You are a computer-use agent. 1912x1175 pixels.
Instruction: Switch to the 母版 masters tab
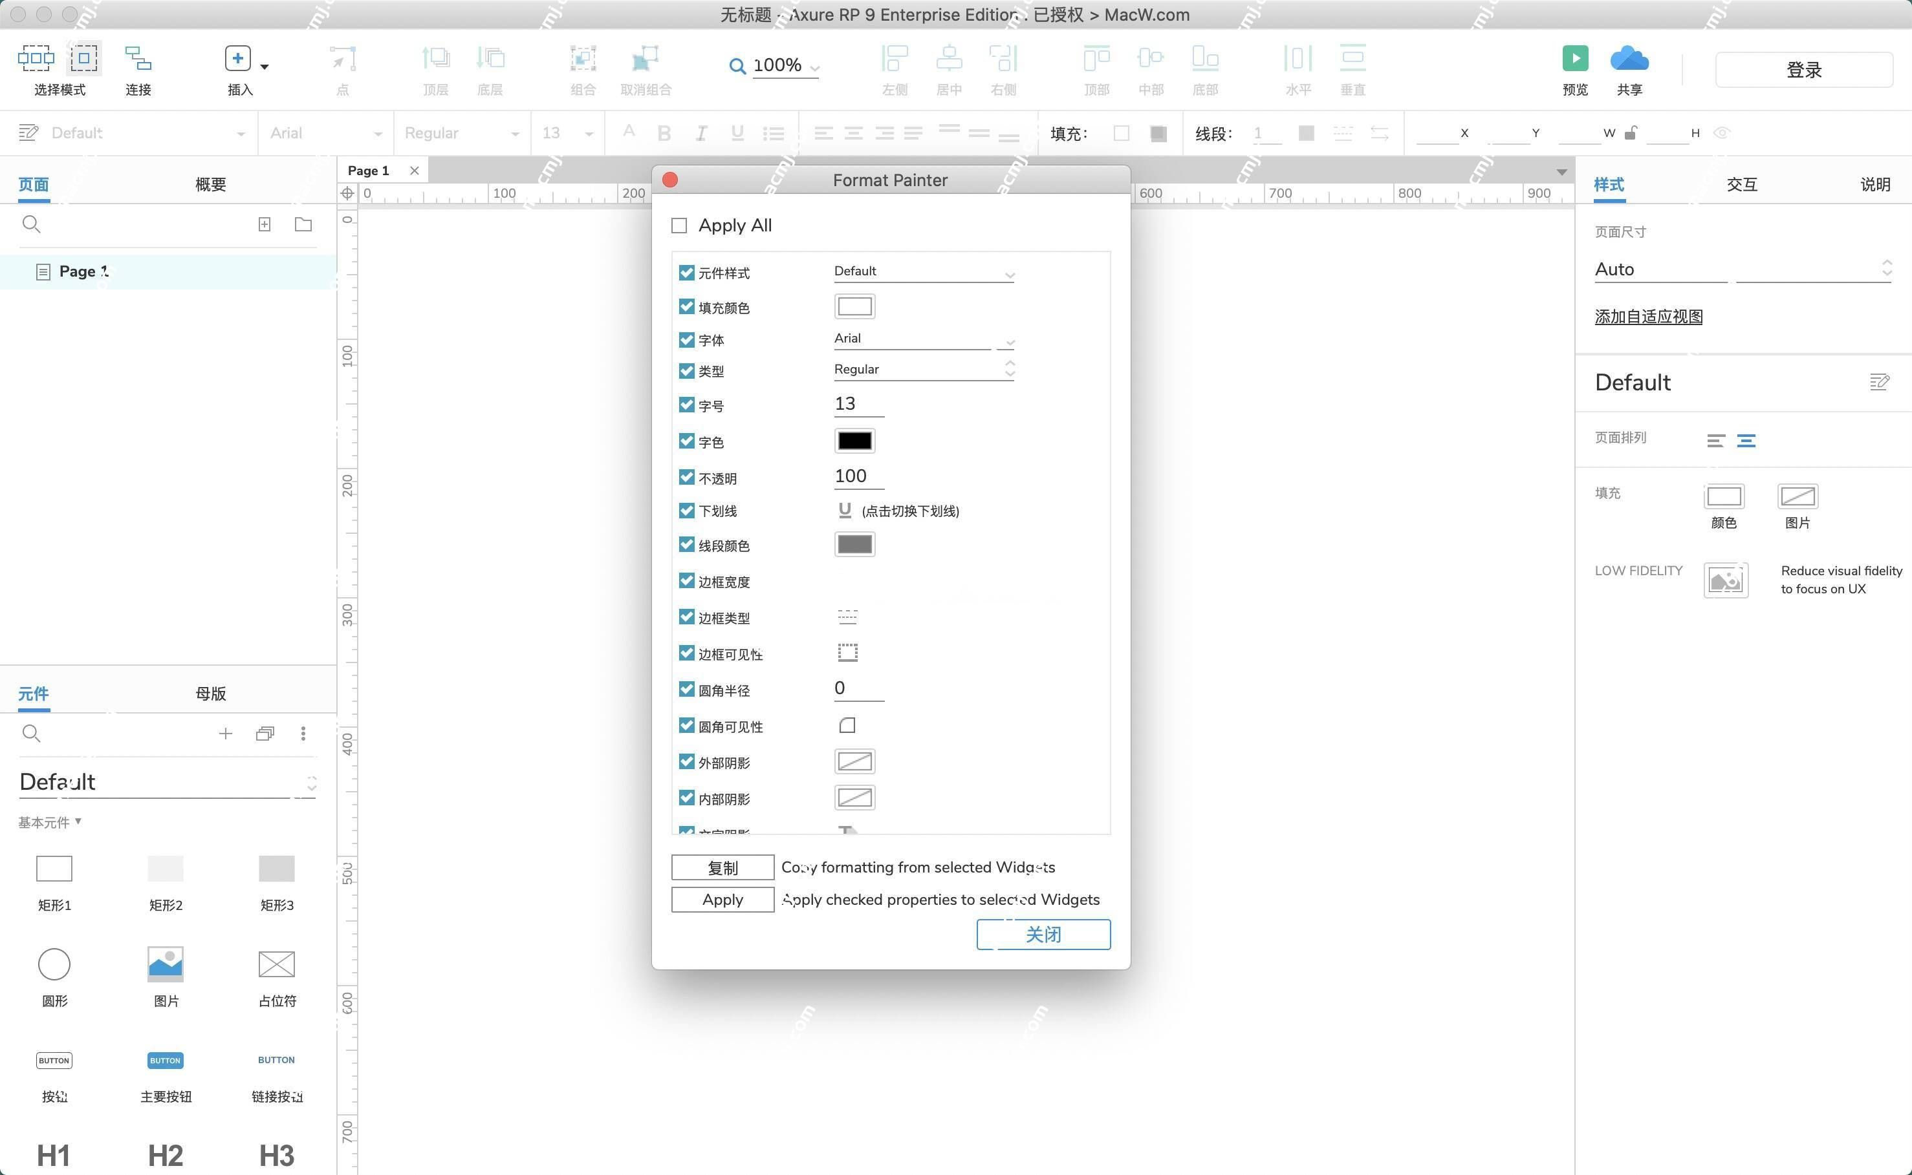pos(210,693)
